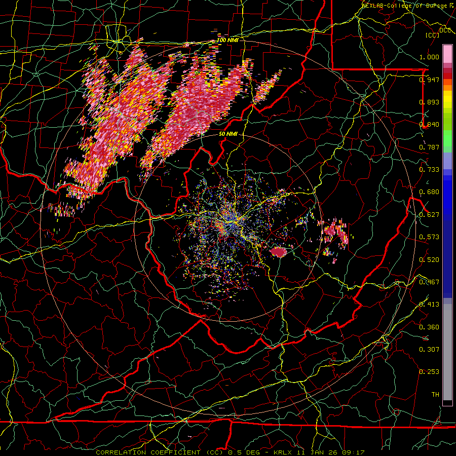Click the 0.573 legend value

pos(429,237)
